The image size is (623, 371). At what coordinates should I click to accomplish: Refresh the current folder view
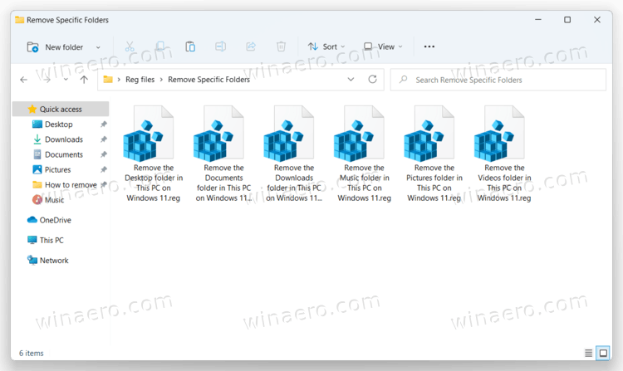(x=372, y=80)
